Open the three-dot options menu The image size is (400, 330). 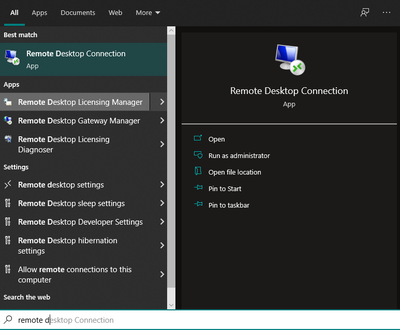point(387,12)
